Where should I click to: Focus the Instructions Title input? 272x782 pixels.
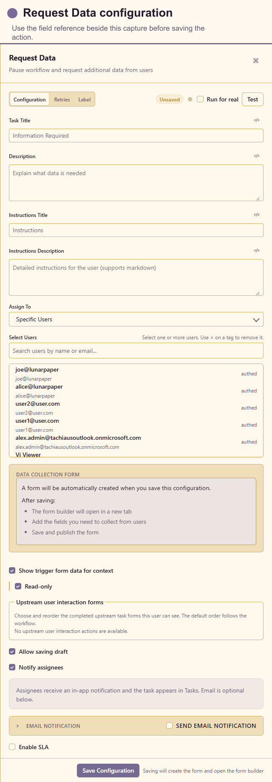136,230
